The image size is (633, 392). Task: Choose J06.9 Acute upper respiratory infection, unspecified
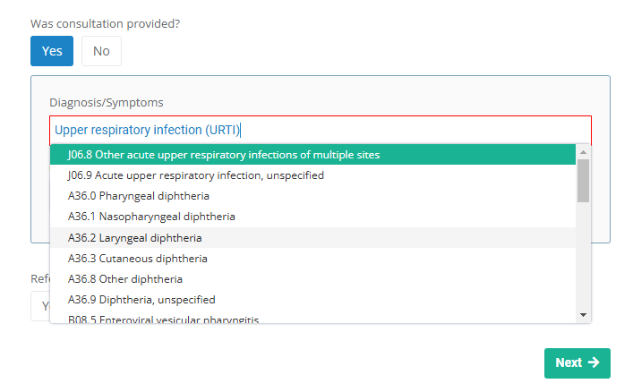click(x=196, y=175)
